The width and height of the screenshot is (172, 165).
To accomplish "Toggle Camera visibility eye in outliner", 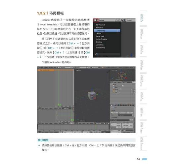I will coord(131,89).
